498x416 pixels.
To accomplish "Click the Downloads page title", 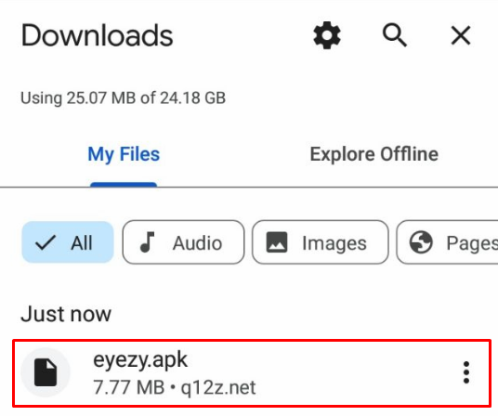I will click(97, 35).
